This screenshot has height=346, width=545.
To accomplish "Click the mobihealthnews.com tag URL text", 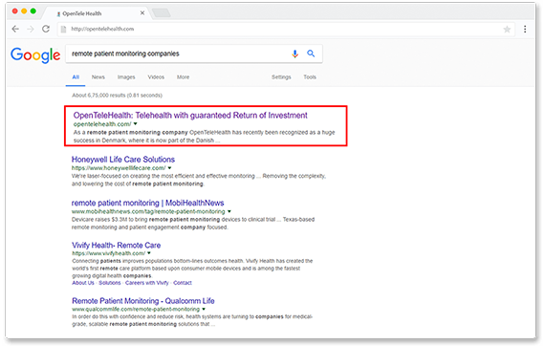I will click(x=148, y=211).
